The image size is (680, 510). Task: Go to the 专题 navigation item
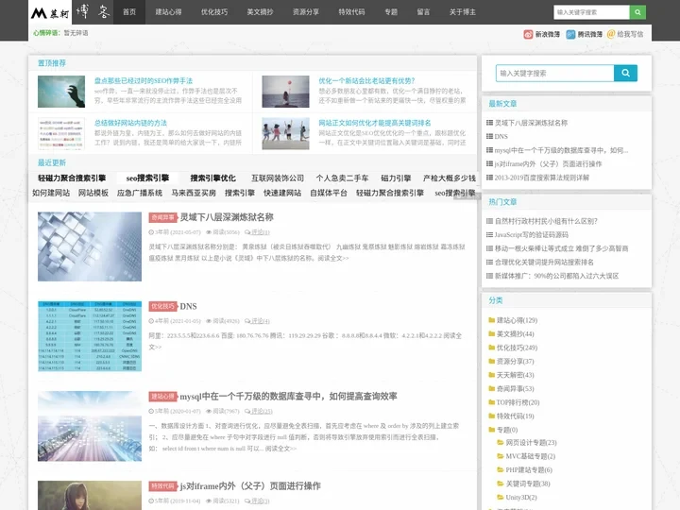(391, 12)
